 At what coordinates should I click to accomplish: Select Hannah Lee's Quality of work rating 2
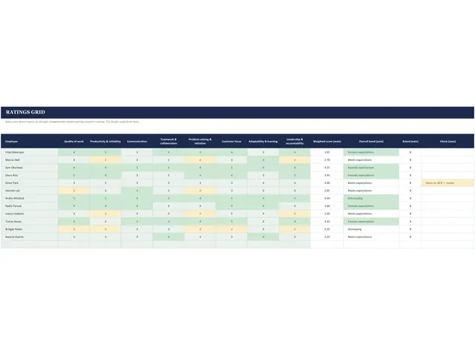point(74,191)
